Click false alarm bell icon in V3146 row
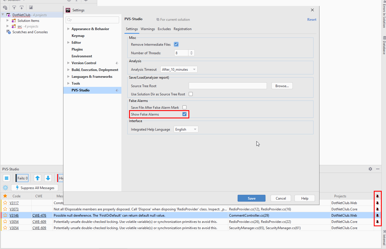 click(377, 215)
